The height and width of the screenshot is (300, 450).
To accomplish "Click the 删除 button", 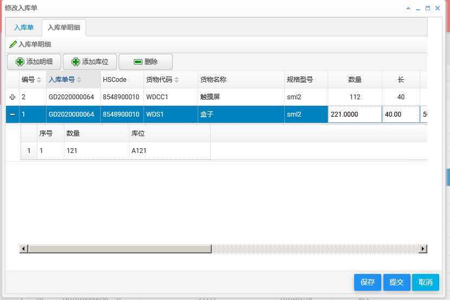I will click(146, 62).
